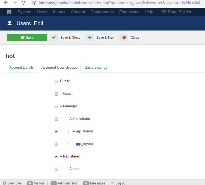Click the browser back arrow
This screenshot has height=185, width=205.
(6, 3)
